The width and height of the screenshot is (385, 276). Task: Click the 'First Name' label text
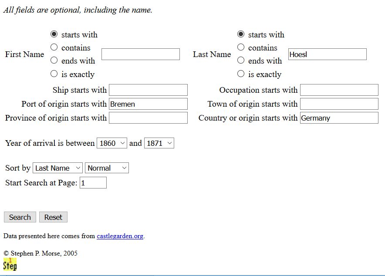click(x=24, y=54)
